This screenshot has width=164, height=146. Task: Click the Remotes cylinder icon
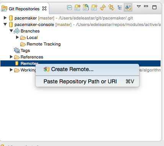(17, 63)
